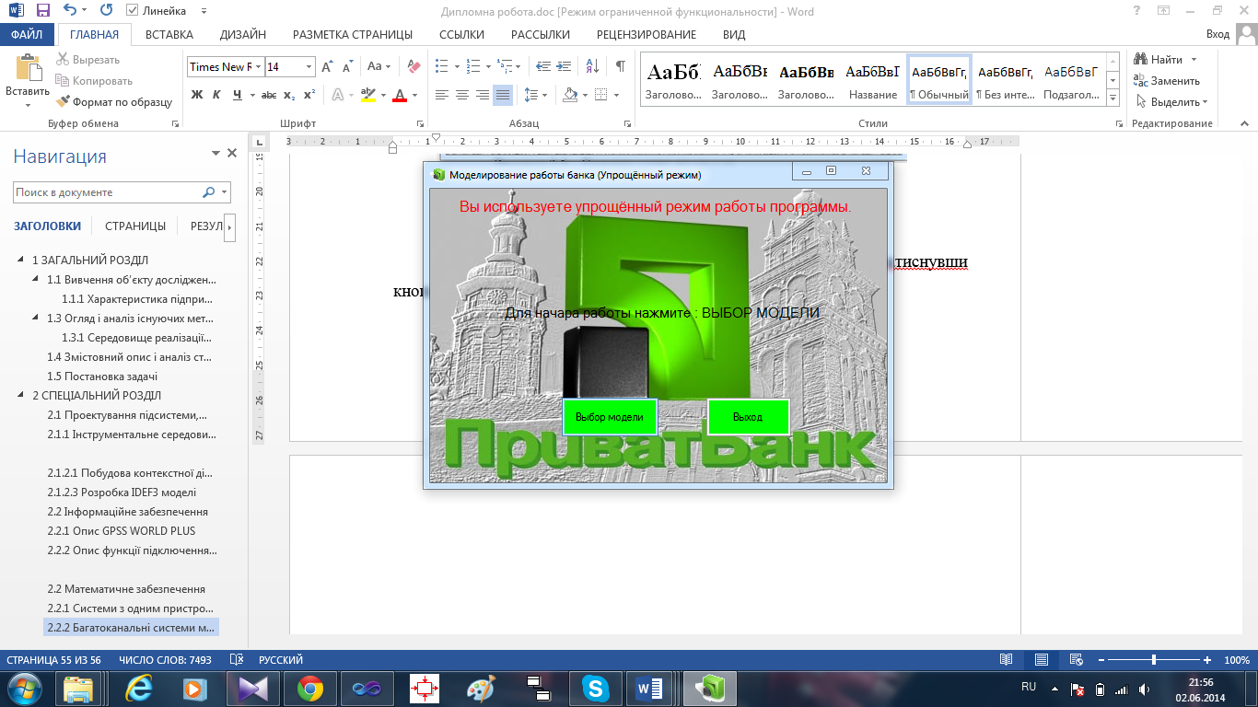Image resolution: width=1258 pixels, height=707 pixels.
Task: Click the Save icon in Quick Access toolbar
Action: click(42, 11)
